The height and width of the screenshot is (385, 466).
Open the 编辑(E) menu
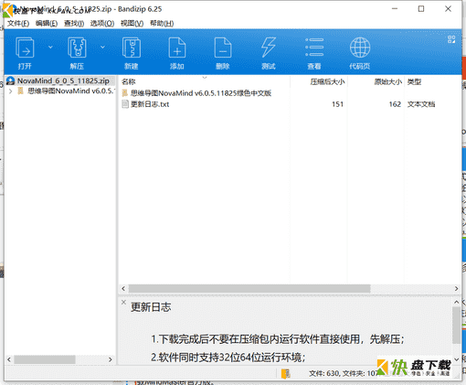click(47, 24)
